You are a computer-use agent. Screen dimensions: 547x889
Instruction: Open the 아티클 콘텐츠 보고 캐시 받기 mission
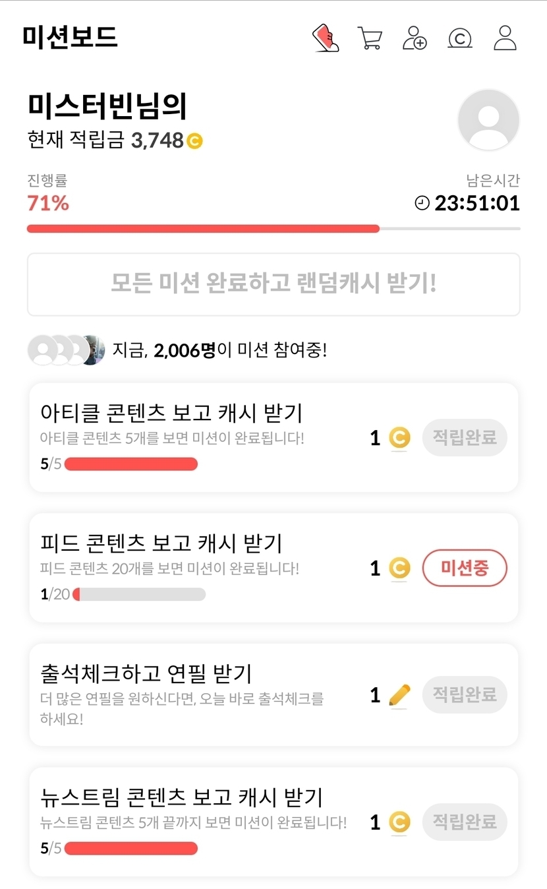[171, 414]
